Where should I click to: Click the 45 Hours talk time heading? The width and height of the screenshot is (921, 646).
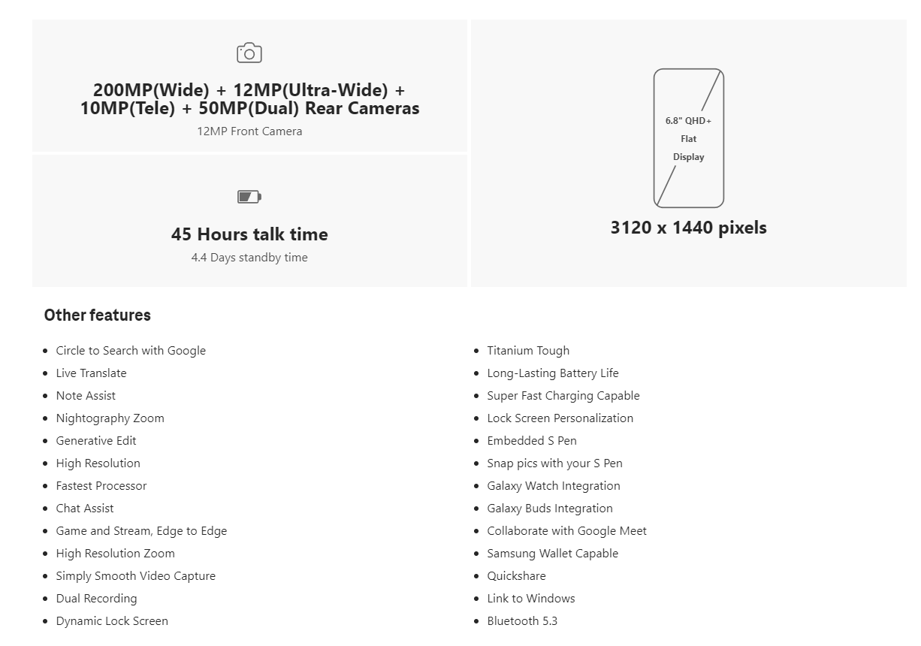[x=249, y=234]
